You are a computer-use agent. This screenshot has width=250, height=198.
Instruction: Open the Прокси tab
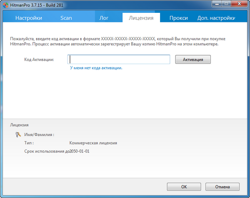click(x=178, y=18)
